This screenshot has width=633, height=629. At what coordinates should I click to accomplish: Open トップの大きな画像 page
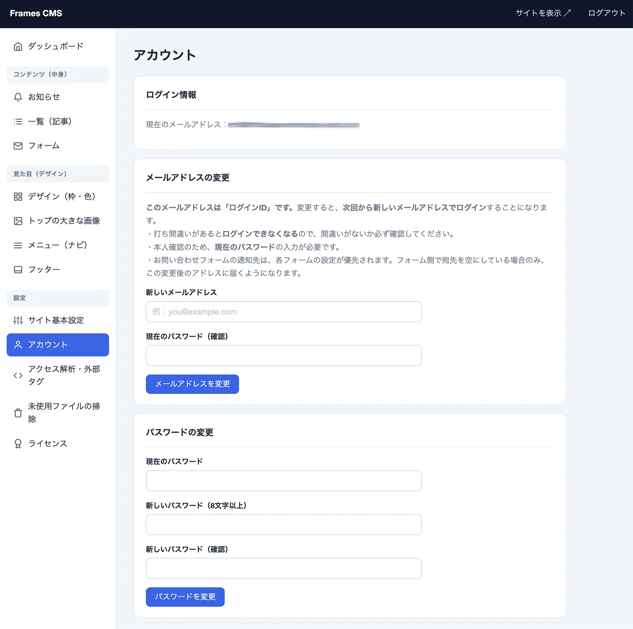58,221
